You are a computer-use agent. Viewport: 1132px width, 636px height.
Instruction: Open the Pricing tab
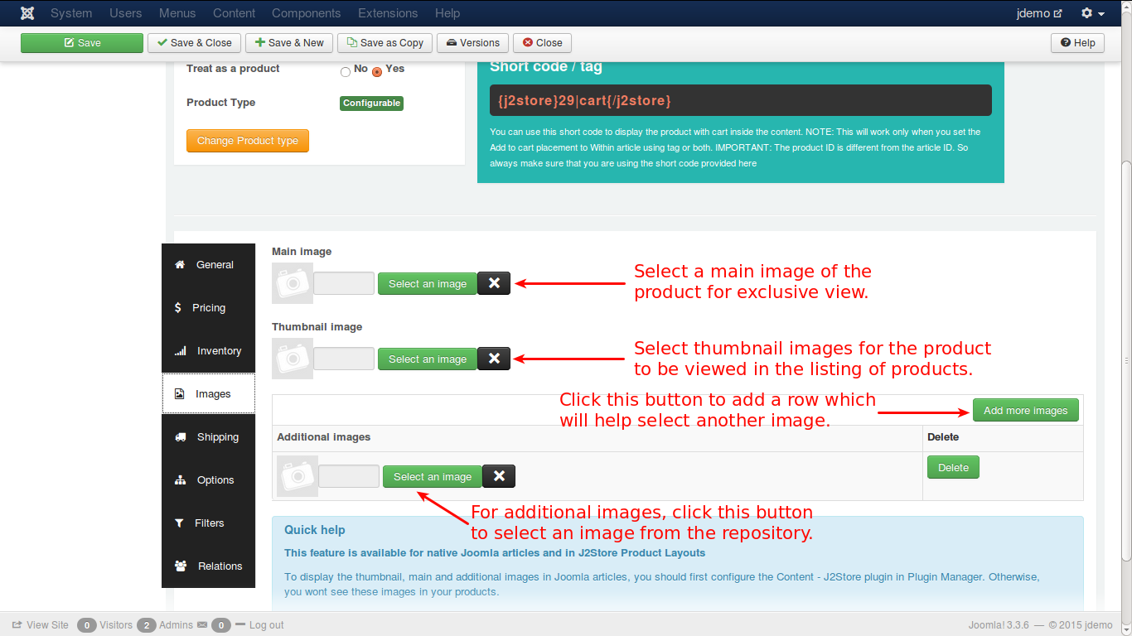(x=208, y=308)
